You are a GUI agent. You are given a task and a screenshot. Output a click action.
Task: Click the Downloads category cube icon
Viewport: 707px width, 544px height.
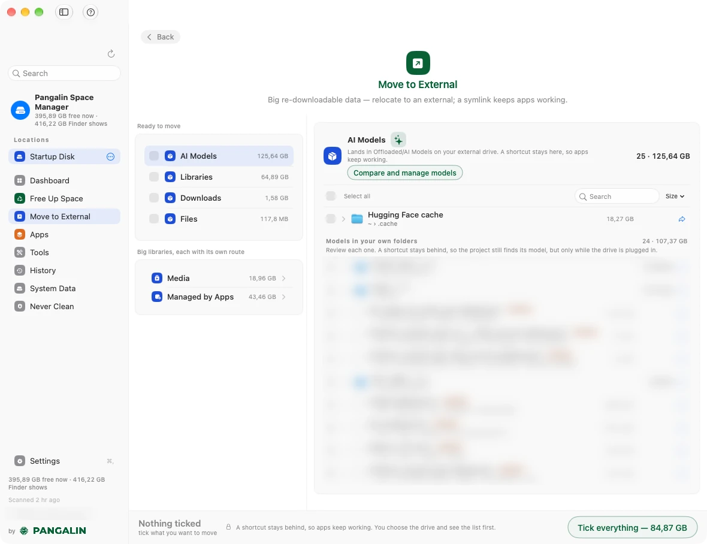170,198
